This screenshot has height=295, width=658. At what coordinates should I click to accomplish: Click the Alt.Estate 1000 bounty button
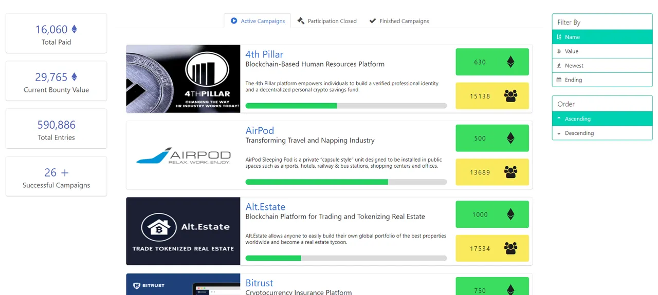click(x=492, y=214)
